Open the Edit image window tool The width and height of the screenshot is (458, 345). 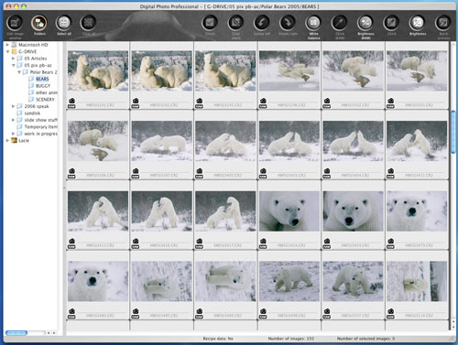[x=15, y=23]
